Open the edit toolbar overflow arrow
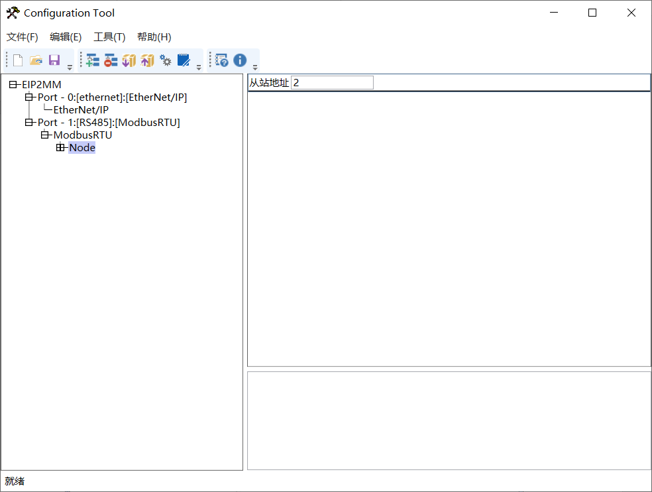Image resolution: width=652 pixels, height=492 pixels. (x=199, y=67)
